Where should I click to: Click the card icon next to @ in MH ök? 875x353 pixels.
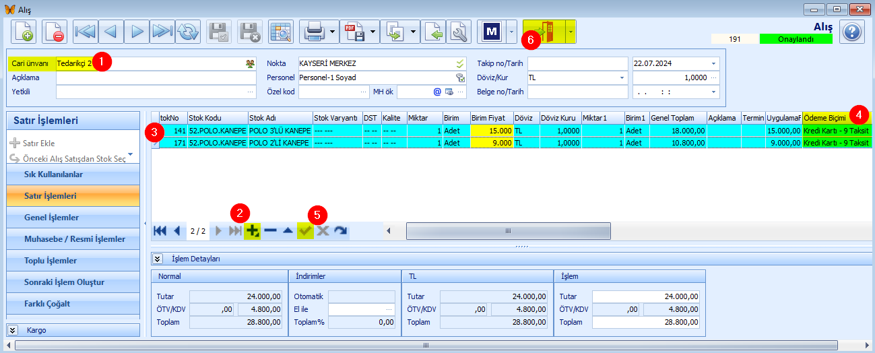point(449,92)
